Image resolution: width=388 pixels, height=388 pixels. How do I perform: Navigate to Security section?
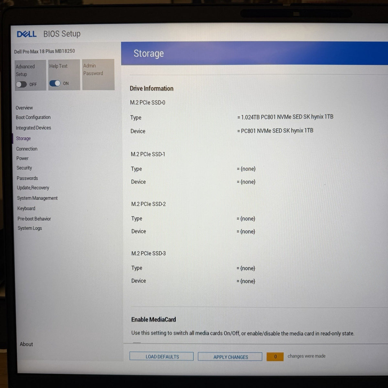pos(24,168)
